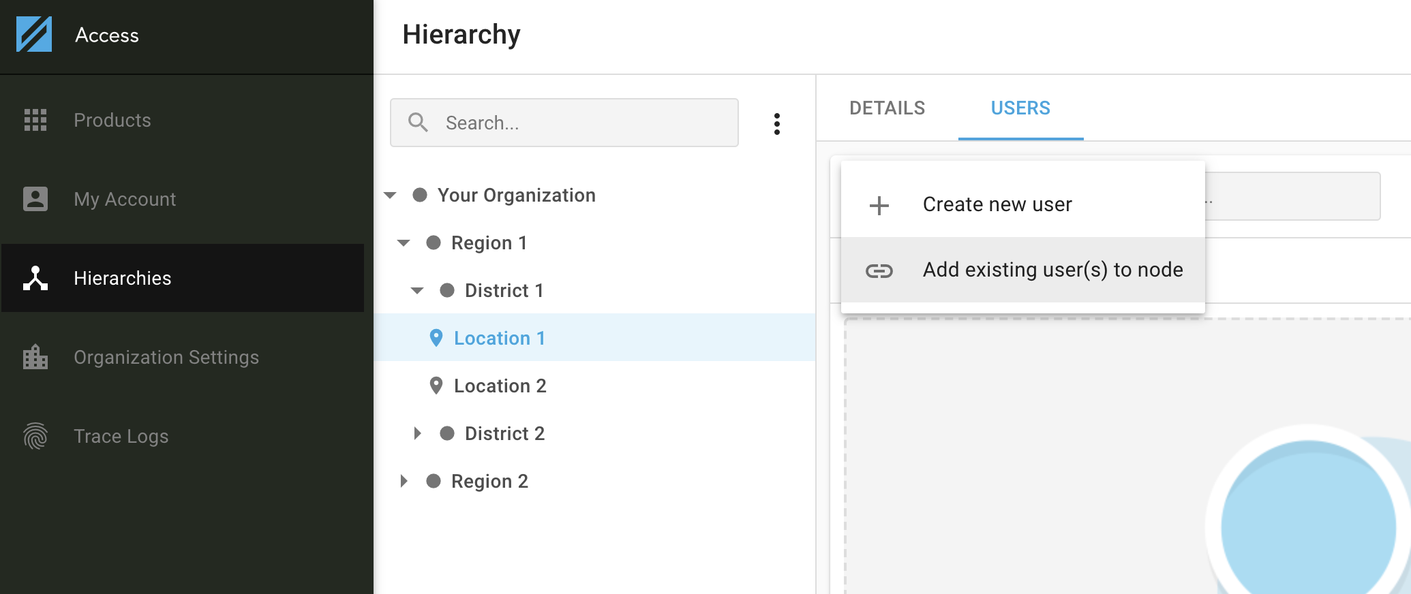The image size is (1411, 594).
Task: Click the District 1 node dot
Action: pos(447,290)
